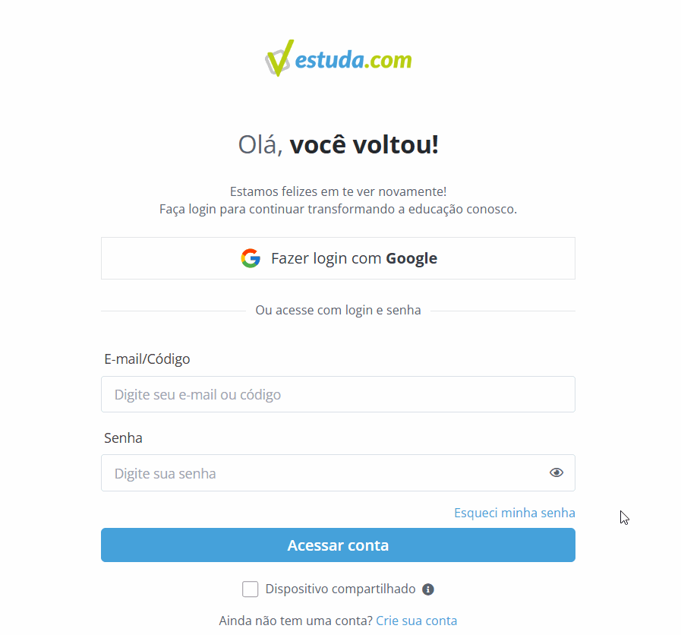The height and width of the screenshot is (635, 681).
Task: Click the Ou acesse com login e senha divider text
Action: pos(338,311)
